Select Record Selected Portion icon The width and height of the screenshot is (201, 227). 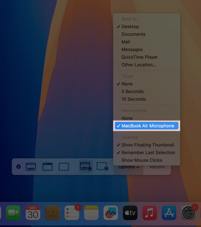[102, 166]
